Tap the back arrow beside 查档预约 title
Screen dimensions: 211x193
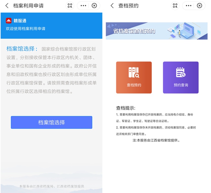point(112,5)
